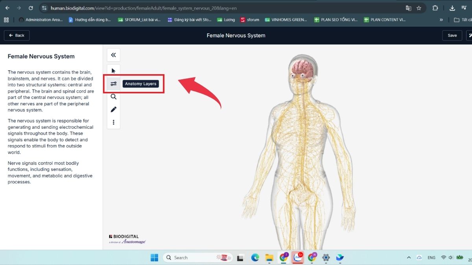472x265 pixels.
Task: Click the 'Female Nervous System' top bar title
Action: (236, 35)
